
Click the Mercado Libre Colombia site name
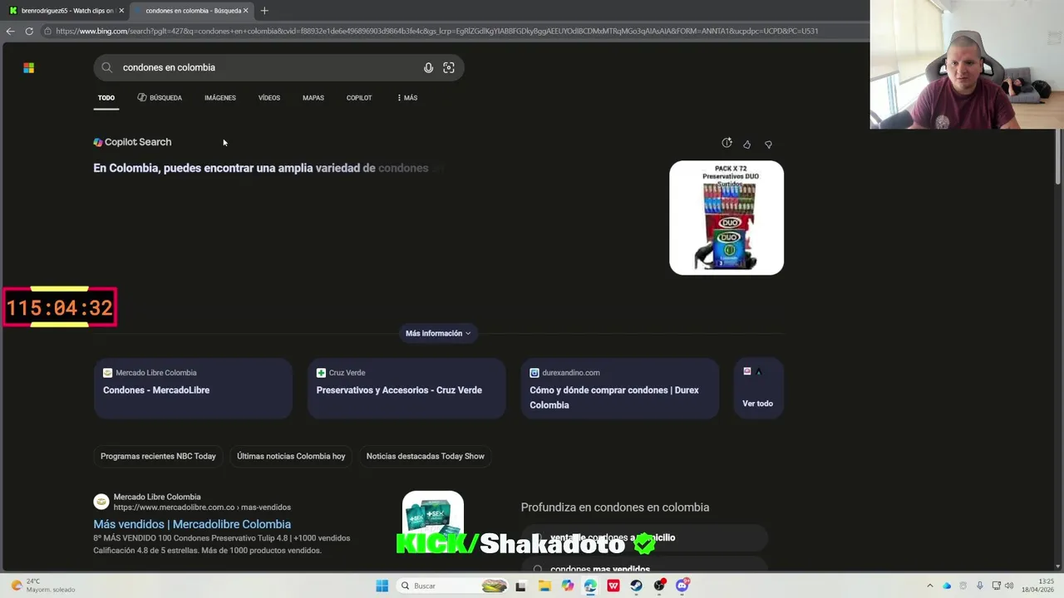tap(157, 497)
